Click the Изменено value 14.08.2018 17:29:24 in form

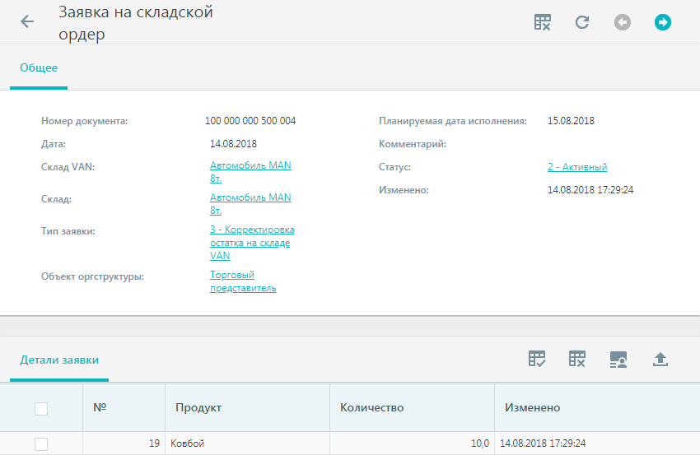[590, 190]
